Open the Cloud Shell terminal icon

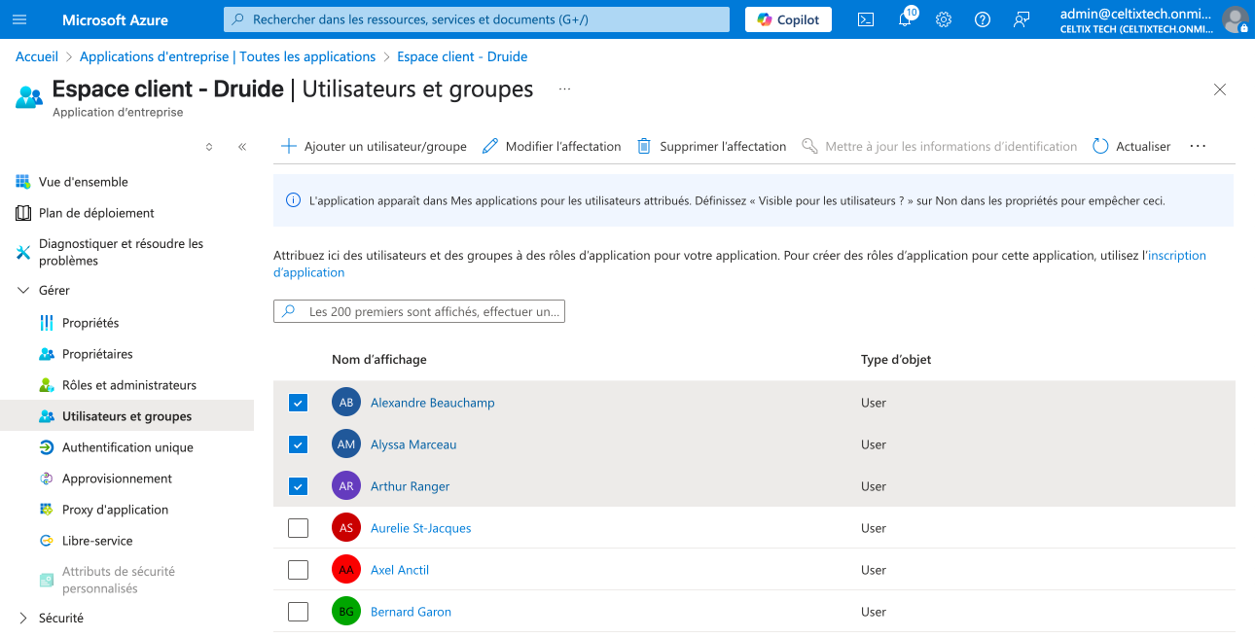865,19
